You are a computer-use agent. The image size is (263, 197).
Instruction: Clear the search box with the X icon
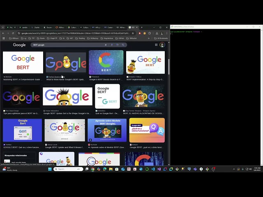[106, 45]
